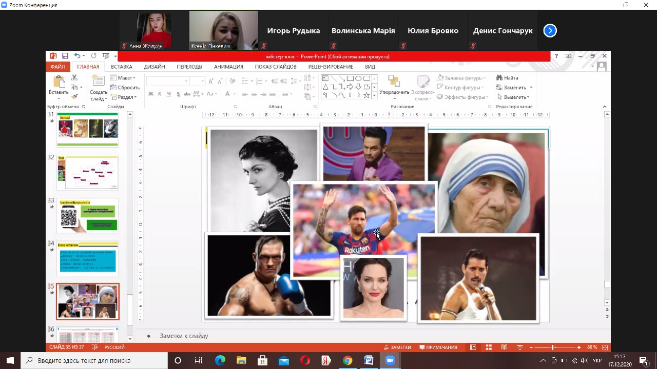Switch to Slide Sorter view icon
The width and height of the screenshot is (657, 369).
click(x=489, y=347)
